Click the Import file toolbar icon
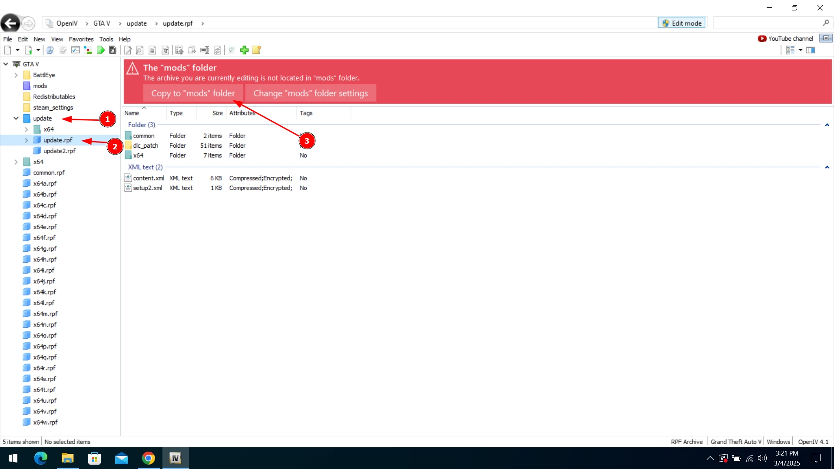 [x=28, y=50]
